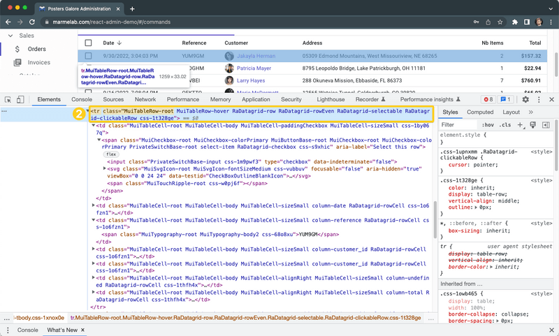Check the select-all checkbox in table header

88,43
